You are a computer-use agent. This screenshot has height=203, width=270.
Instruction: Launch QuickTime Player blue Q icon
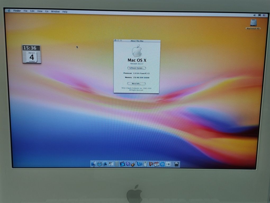162,164
